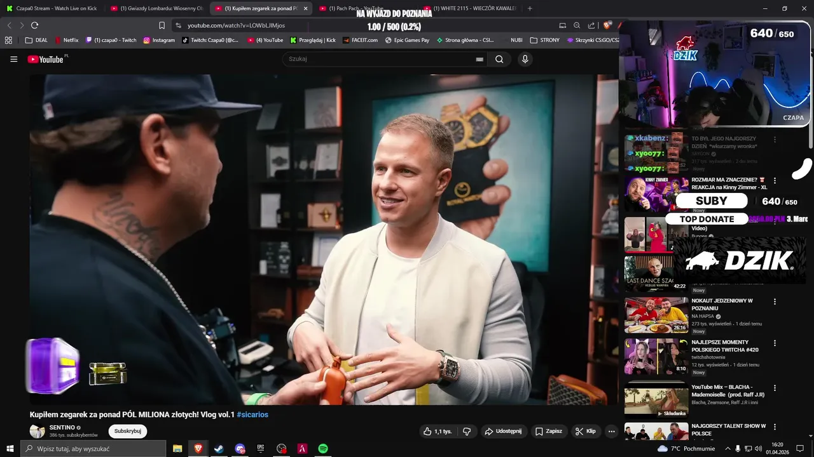Open the Skrzynki CS:GO/CS2 bookmark
The image size is (814, 457).
click(593, 40)
